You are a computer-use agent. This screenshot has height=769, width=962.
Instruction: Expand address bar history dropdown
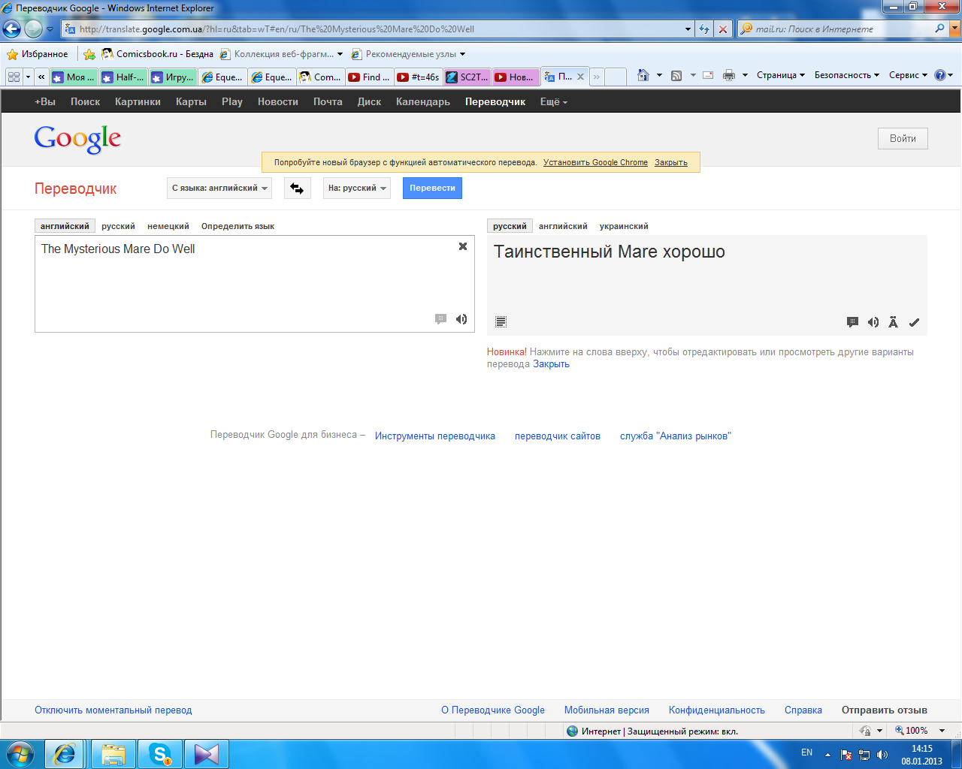coord(688,29)
